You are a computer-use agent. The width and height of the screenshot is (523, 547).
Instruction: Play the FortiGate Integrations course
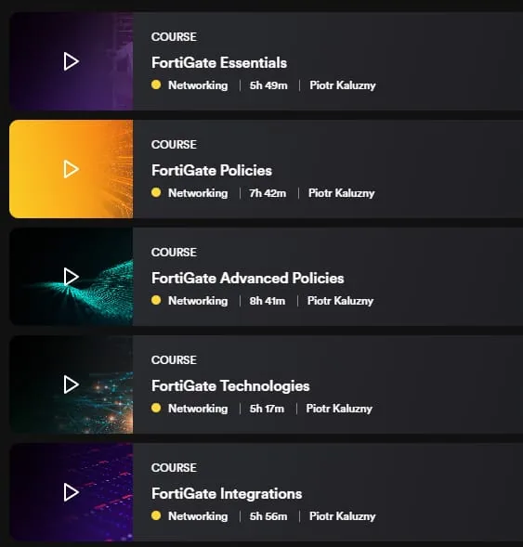[x=72, y=492]
